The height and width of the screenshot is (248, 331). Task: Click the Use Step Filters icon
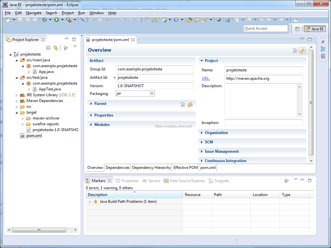[x=154, y=20]
